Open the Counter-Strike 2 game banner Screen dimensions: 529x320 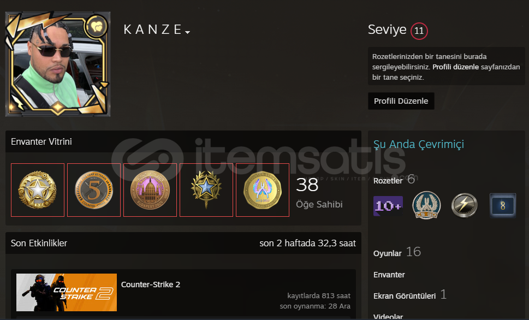[x=67, y=292]
